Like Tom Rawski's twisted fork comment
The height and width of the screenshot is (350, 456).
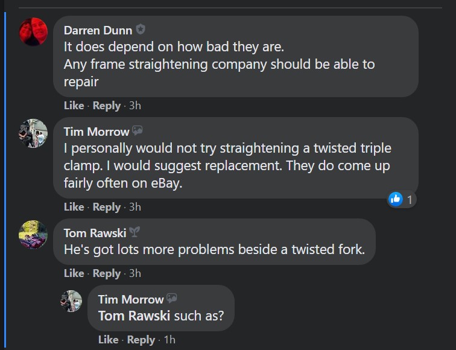coord(74,273)
